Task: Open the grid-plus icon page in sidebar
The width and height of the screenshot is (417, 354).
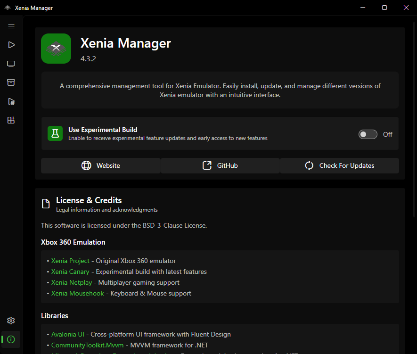Action: click(11, 120)
